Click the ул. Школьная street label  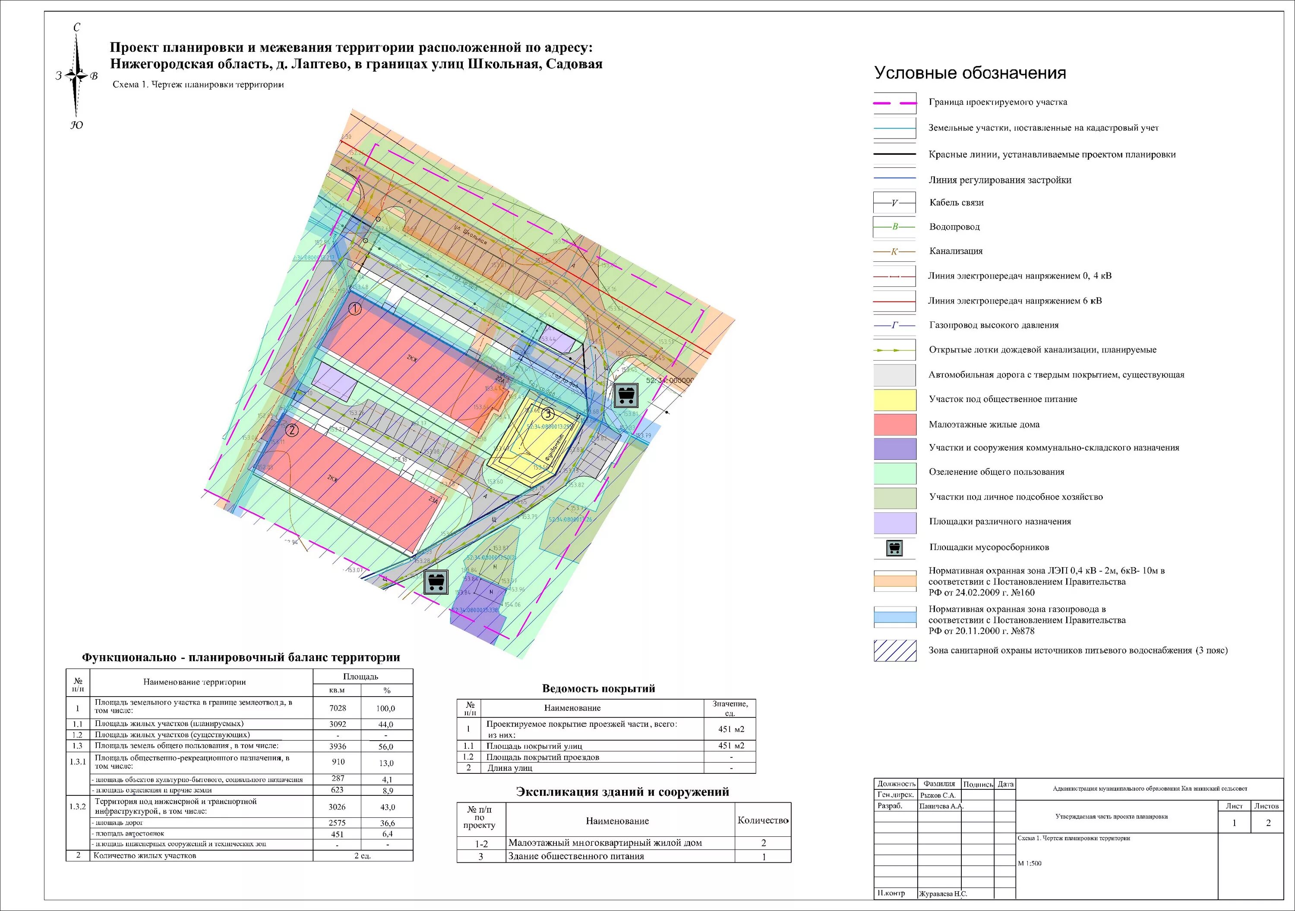(470, 234)
